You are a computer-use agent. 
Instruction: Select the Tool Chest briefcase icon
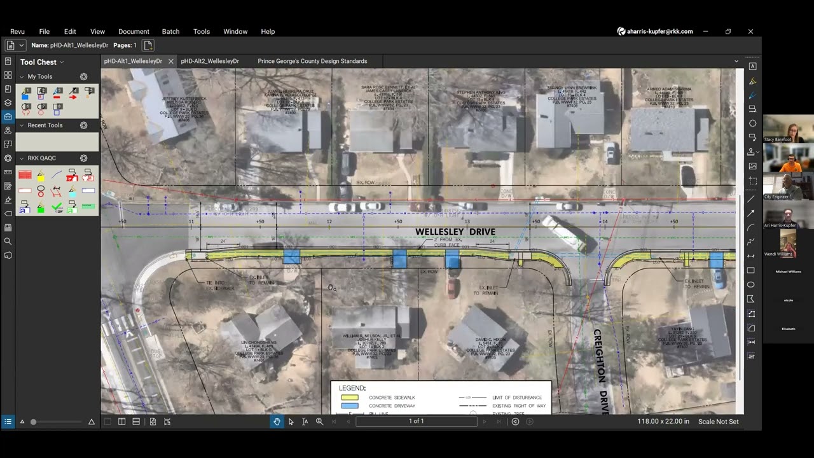pos(8,116)
